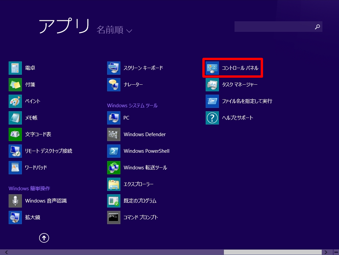The width and height of the screenshot is (339, 255).
Task: Click the タスク マネージャー text label
Action: pos(240,85)
